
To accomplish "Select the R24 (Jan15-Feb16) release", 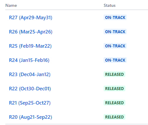I will [x=29, y=60].
